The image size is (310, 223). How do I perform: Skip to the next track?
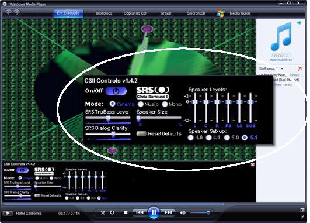point(168,212)
